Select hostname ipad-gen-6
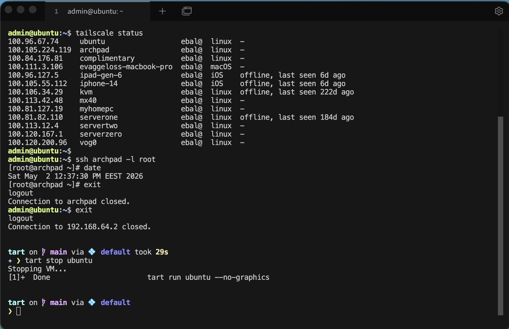Viewport: 509px width, 329px height. point(101,75)
